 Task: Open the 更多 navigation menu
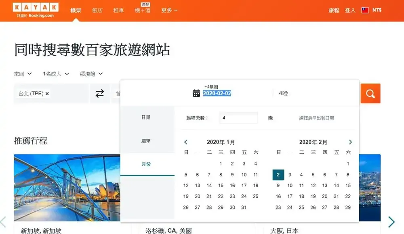169,10
